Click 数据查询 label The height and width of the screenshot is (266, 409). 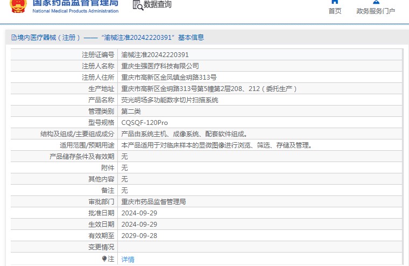click(158, 4)
